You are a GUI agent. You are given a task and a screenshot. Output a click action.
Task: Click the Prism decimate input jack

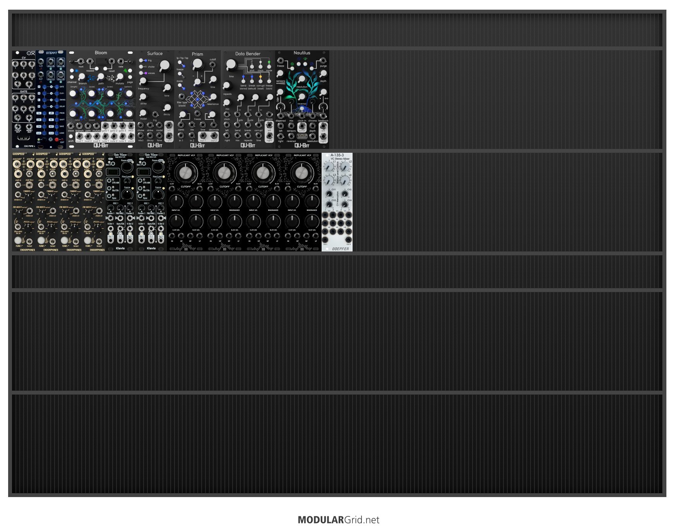[x=214, y=125]
